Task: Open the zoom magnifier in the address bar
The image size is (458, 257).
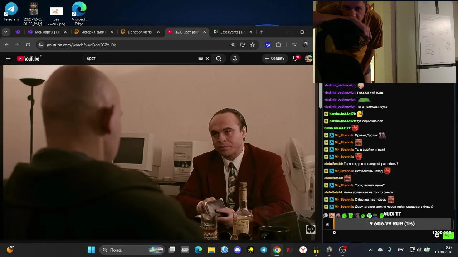Action: (233, 45)
